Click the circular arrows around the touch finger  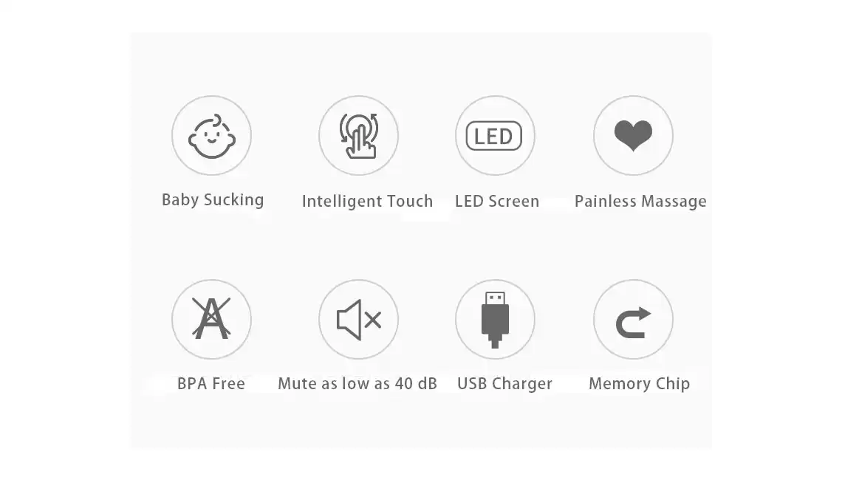359,128
